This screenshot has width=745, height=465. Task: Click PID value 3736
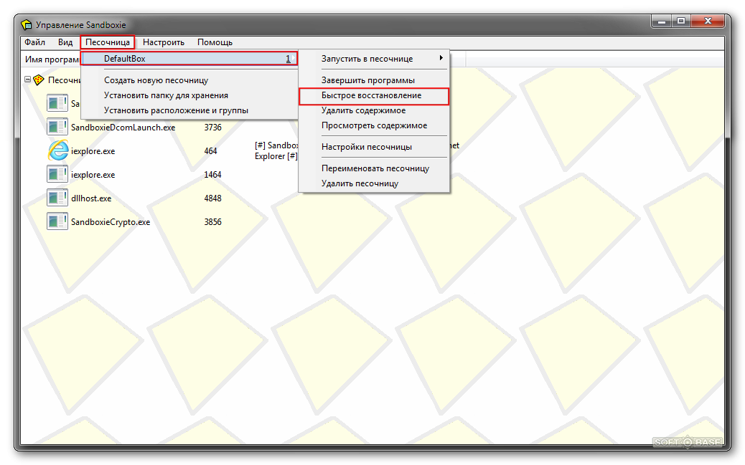click(213, 127)
